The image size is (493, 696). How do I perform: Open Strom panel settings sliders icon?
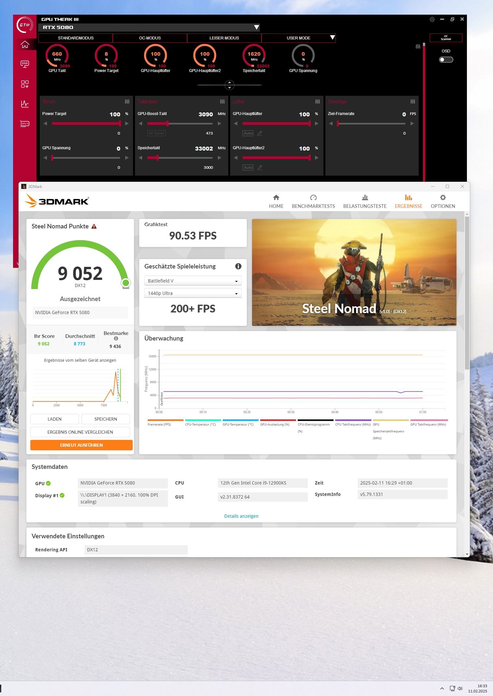click(x=127, y=102)
